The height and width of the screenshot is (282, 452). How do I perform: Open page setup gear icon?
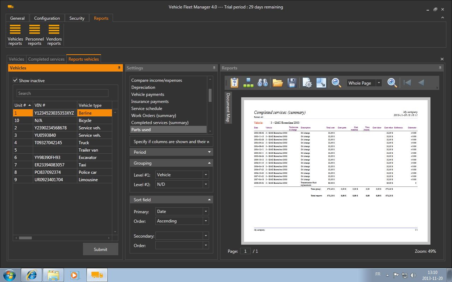307,83
